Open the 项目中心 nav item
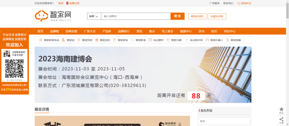 click(230, 31)
